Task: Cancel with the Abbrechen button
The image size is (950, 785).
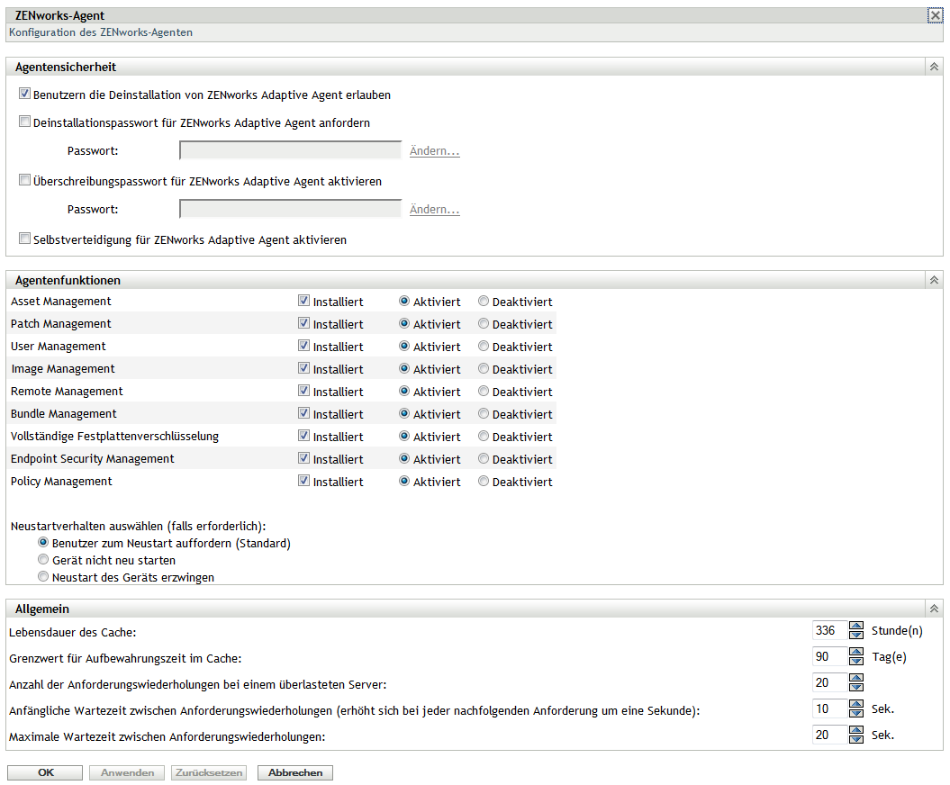Action: (295, 772)
